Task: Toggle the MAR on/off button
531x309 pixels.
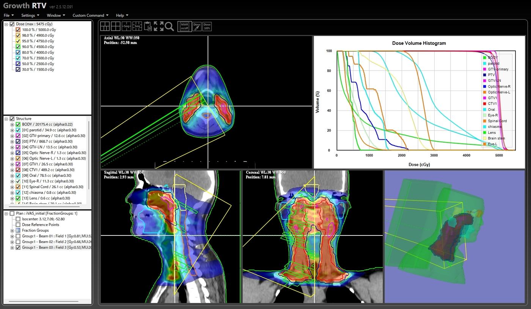Action: (185, 26)
